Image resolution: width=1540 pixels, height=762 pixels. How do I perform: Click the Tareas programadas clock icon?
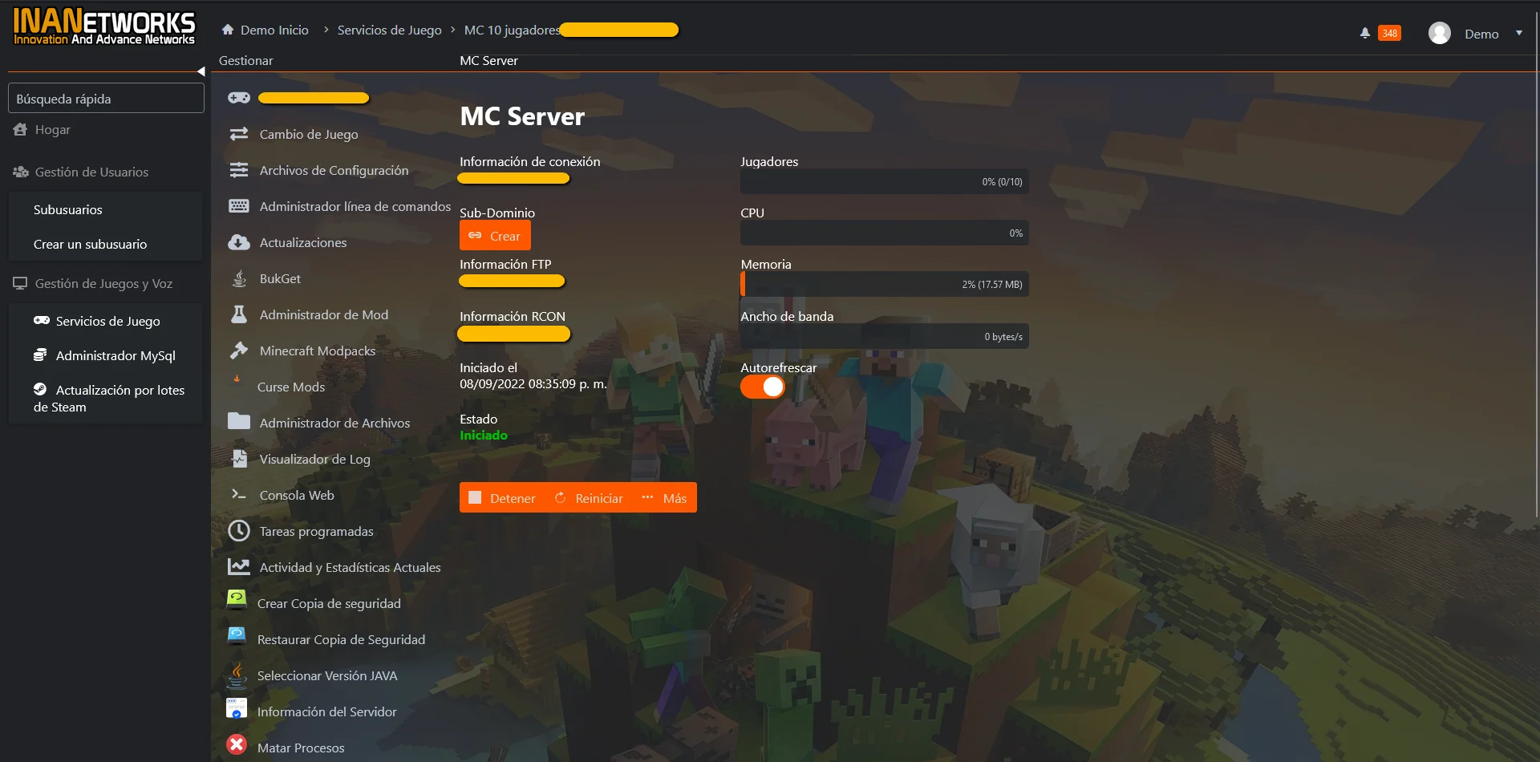(238, 531)
